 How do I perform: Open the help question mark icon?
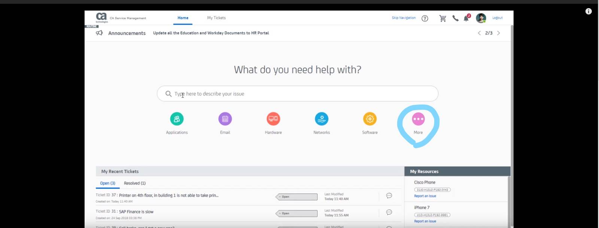[x=425, y=18]
